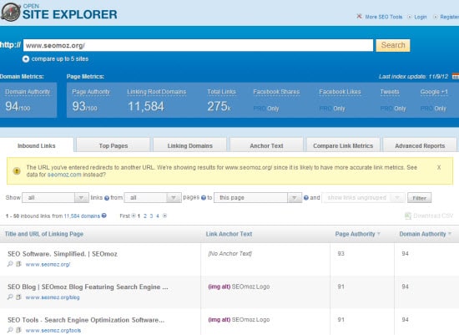This screenshot has height=335, width=459.
Task: Open the Show all links dropdown
Action: tap(55, 198)
